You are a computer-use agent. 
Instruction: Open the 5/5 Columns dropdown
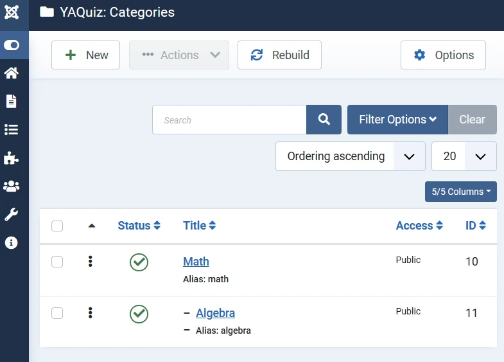460,192
